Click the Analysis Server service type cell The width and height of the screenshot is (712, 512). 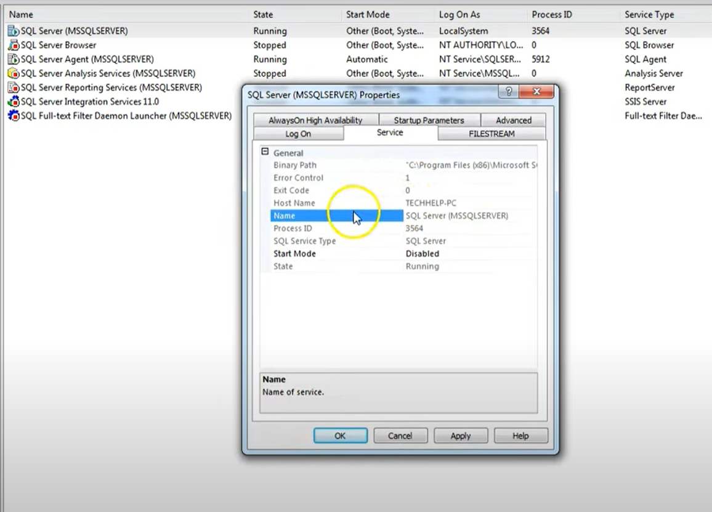(x=654, y=73)
